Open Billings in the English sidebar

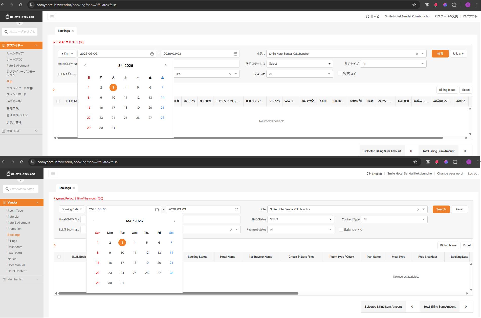click(x=12, y=241)
